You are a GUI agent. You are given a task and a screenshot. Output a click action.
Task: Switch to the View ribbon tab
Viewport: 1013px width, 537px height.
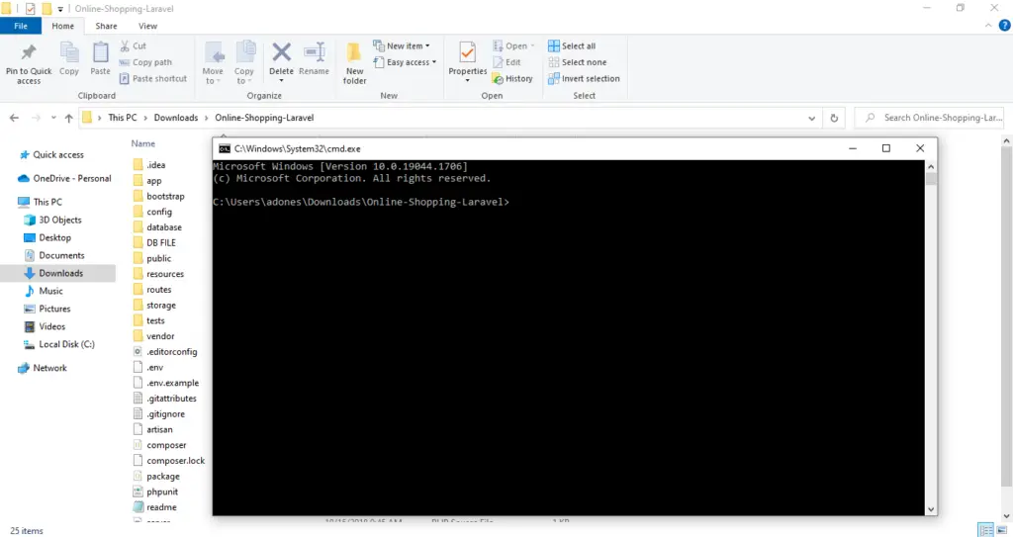(x=147, y=26)
